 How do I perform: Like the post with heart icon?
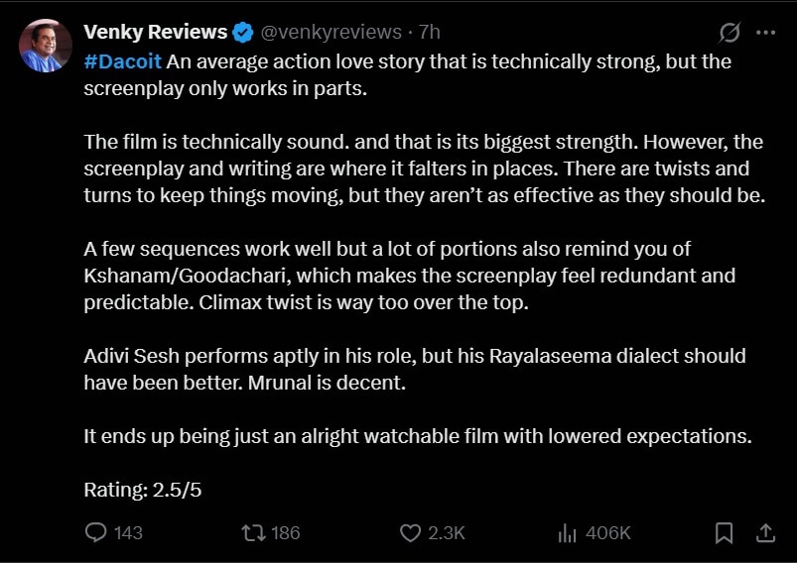[410, 533]
